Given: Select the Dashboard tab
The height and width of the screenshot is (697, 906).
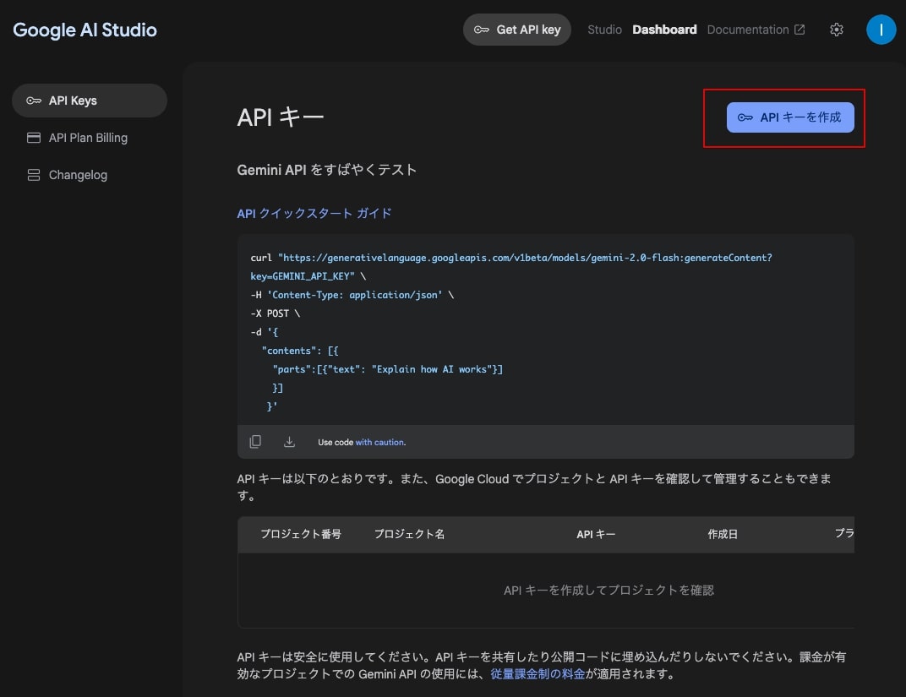Looking at the screenshot, I should coord(664,30).
